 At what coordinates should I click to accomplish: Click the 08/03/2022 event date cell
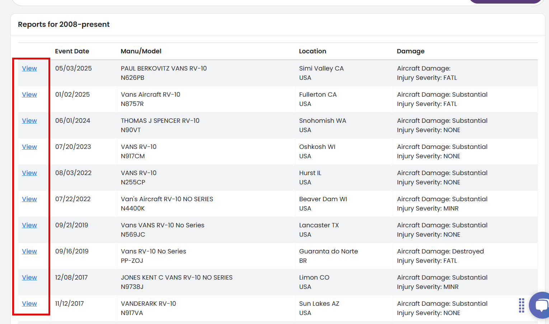pos(74,173)
